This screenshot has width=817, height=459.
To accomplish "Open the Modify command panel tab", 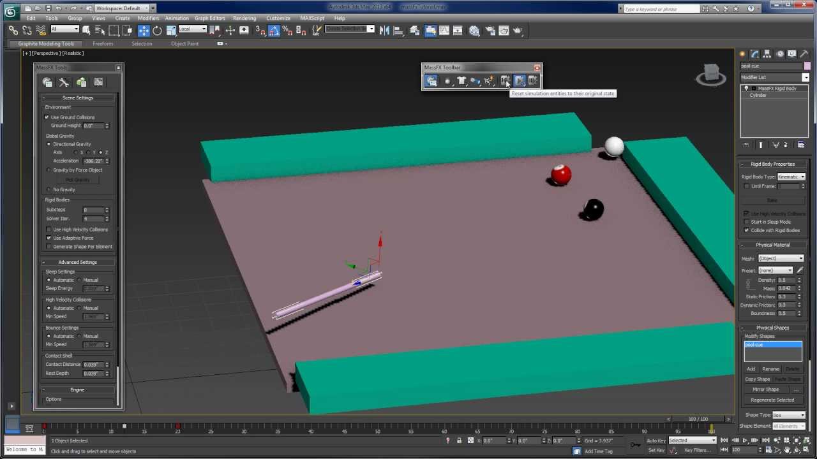I will click(x=755, y=54).
